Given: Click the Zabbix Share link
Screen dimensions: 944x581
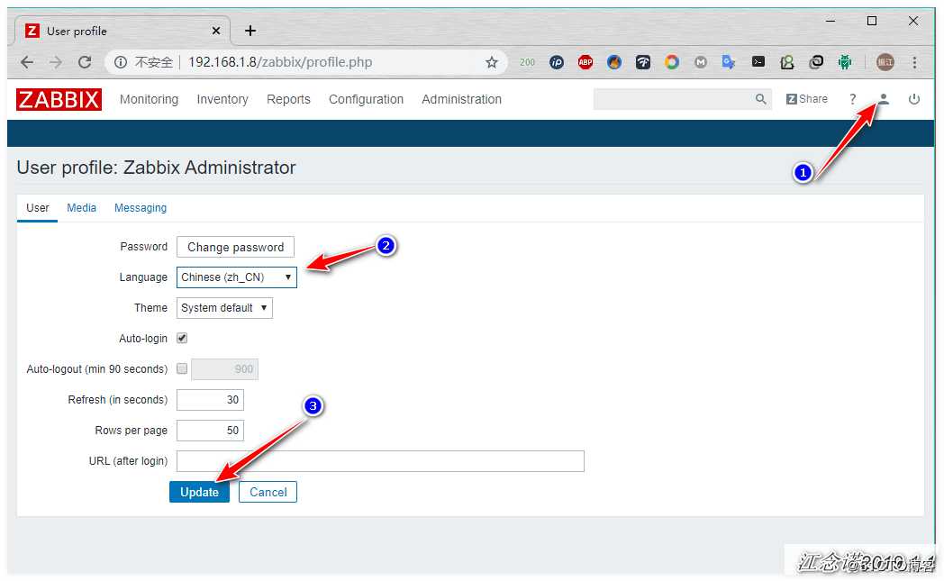Looking at the screenshot, I should pos(807,99).
